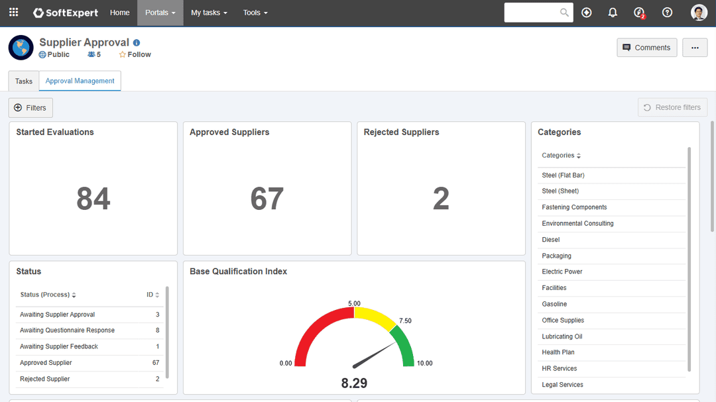716x402 pixels.
Task: Click the compass icon with red badge
Action: tap(639, 13)
